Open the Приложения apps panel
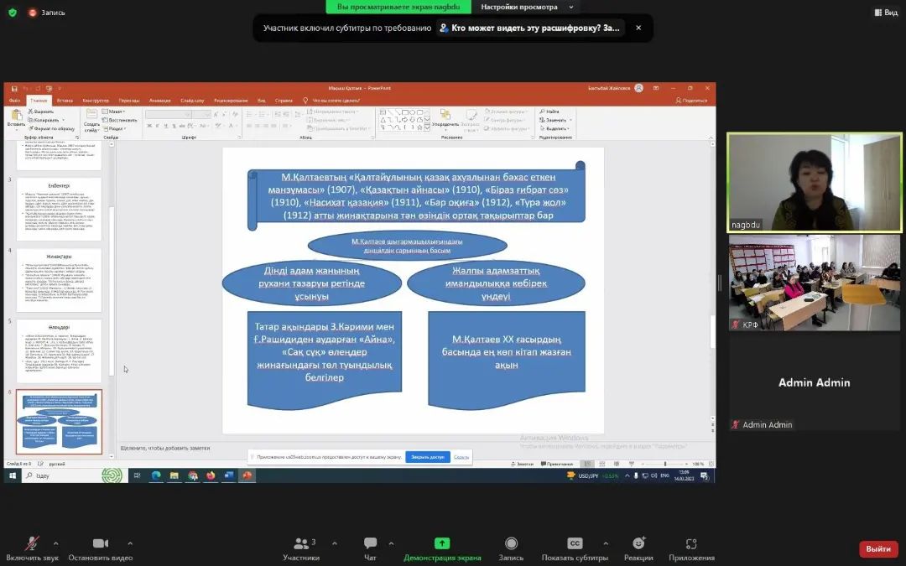The image size is (906, 566). coord(691,548)
